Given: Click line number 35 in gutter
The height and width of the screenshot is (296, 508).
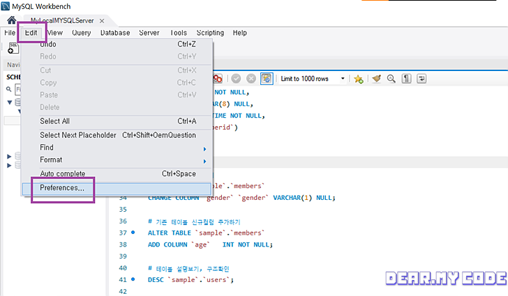Looking at the screenshot, I should pos(123,210).
